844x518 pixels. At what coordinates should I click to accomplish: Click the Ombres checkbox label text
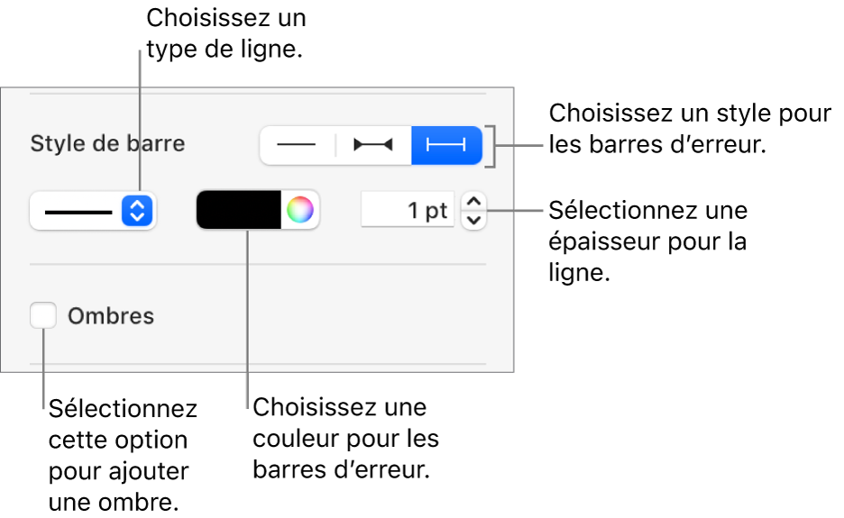(110, 316)
